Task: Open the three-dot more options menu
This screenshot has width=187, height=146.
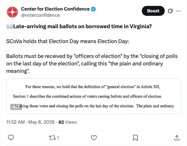Action: 178,11
